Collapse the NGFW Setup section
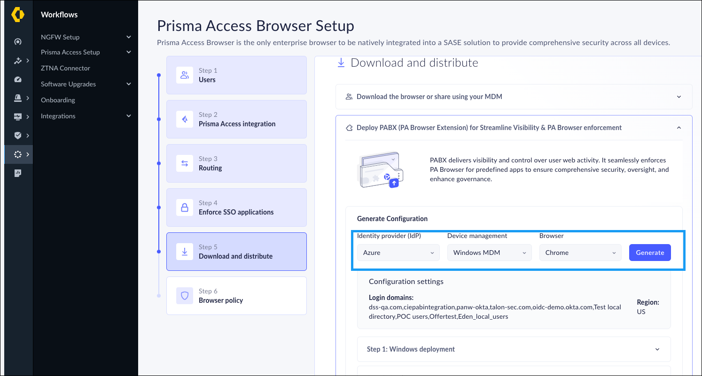Image resolution: width=702 pixels, height=376 pixels. 85,37
